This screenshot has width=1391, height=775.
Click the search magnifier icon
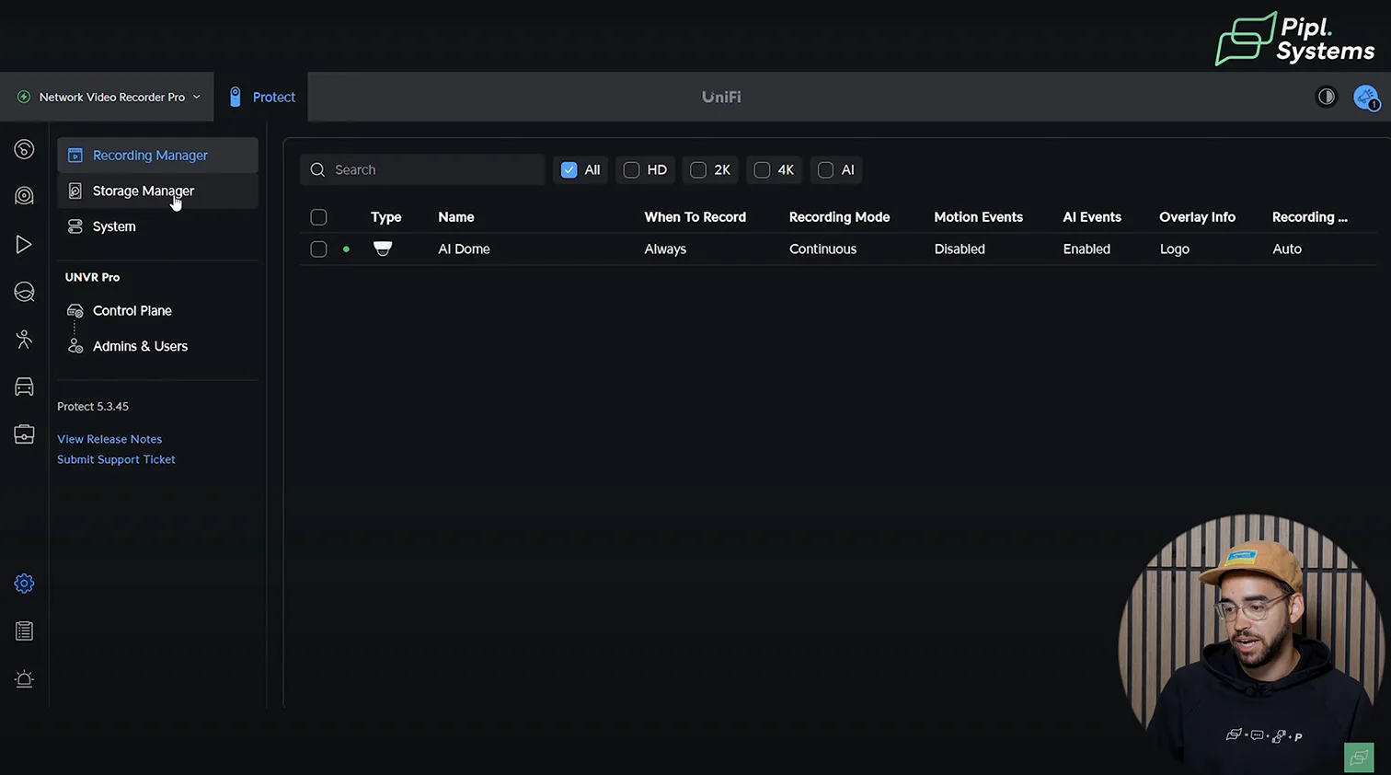(317, 169)
